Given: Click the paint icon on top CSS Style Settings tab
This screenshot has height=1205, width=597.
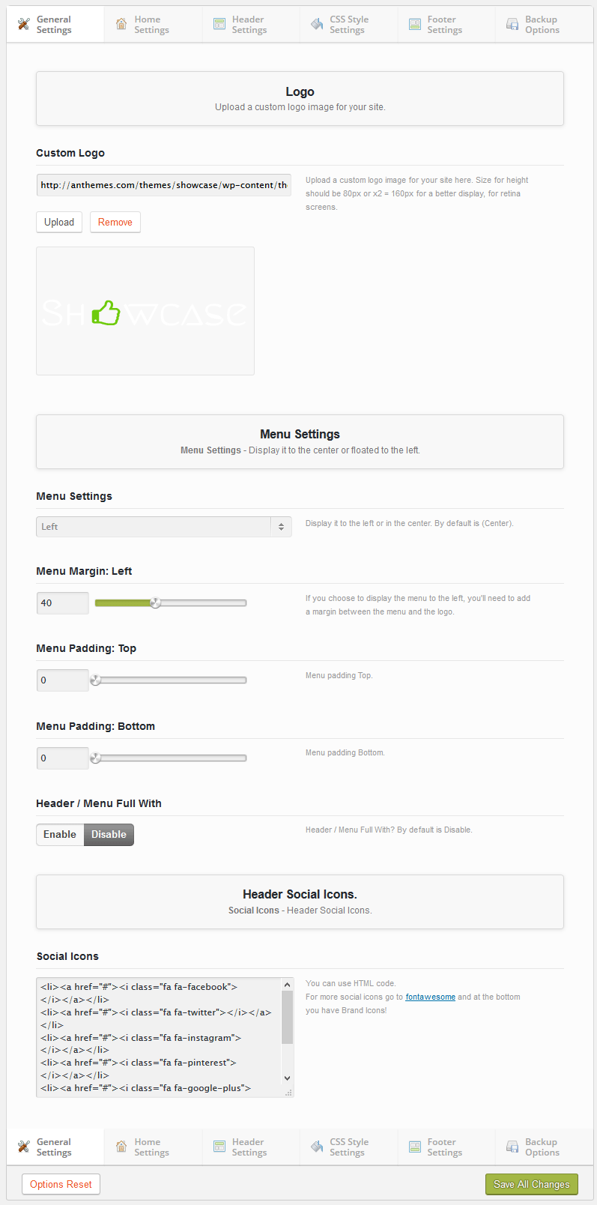Looking at the screenshot, I should 317,25.
